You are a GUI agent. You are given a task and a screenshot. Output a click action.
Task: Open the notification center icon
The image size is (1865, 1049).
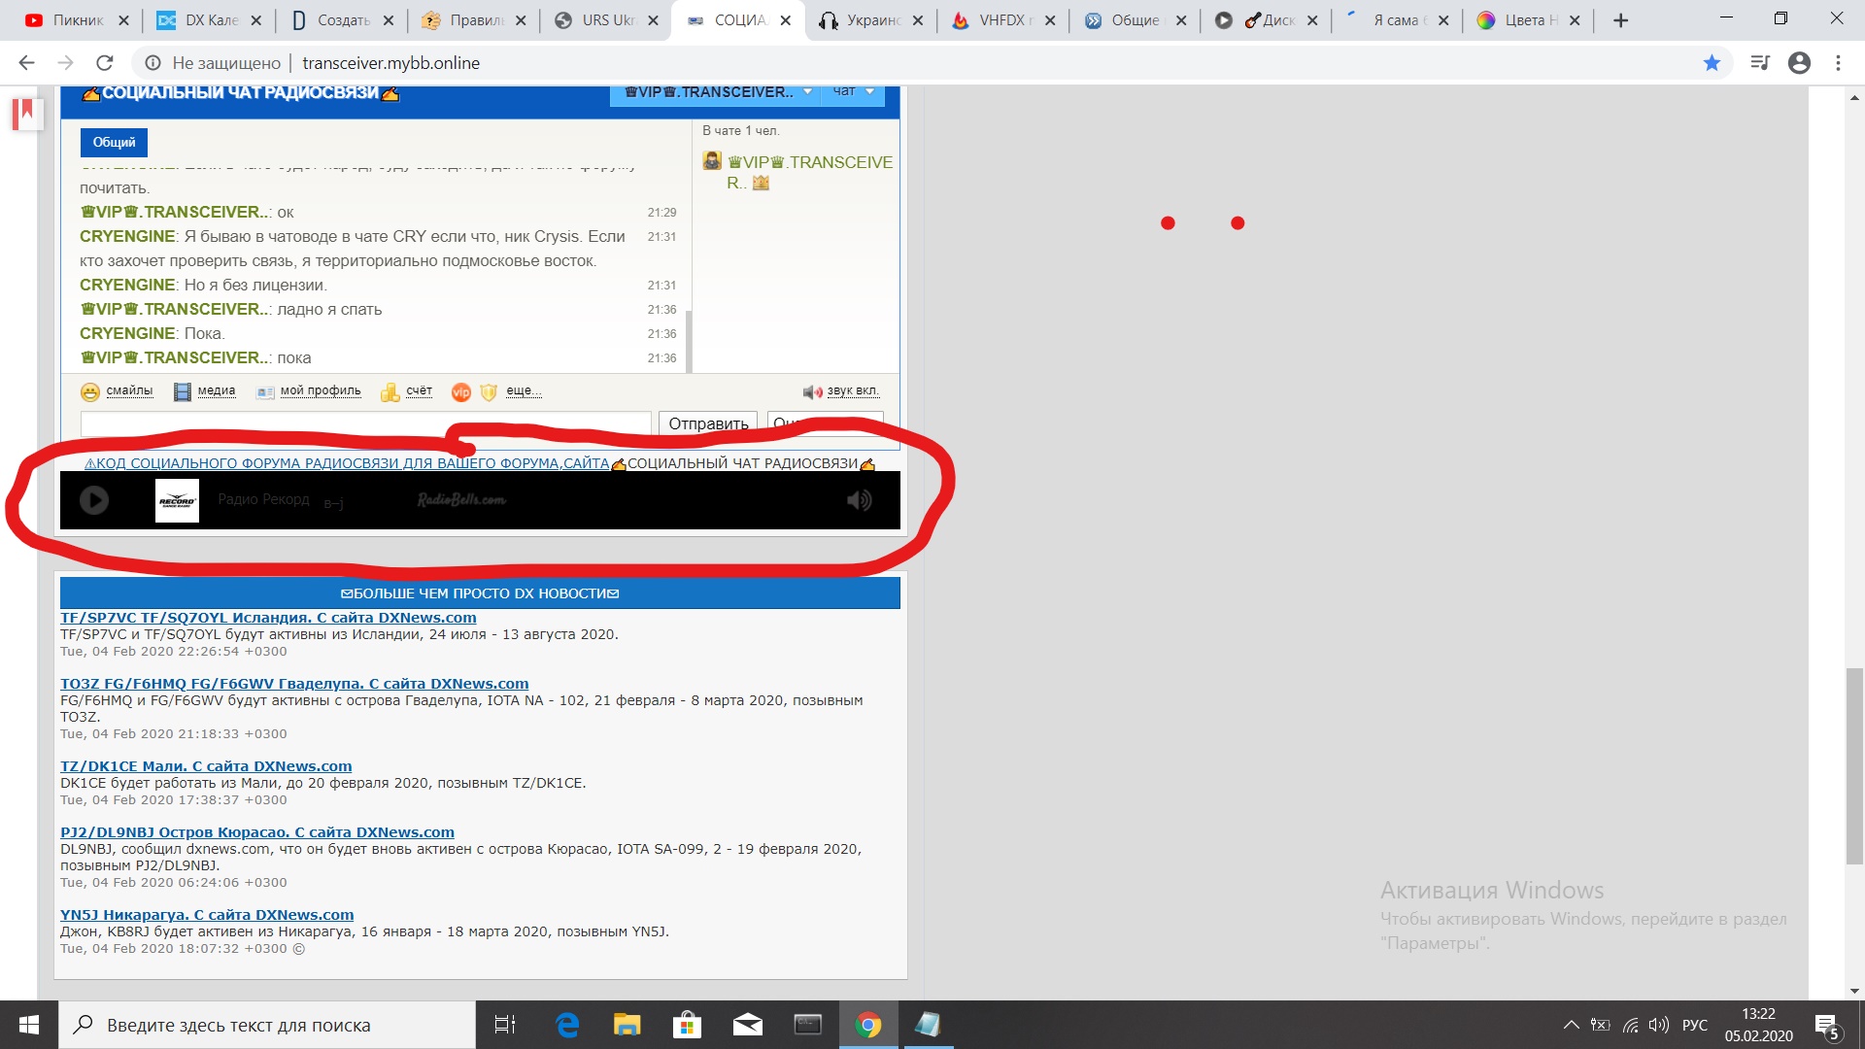1827,1026
